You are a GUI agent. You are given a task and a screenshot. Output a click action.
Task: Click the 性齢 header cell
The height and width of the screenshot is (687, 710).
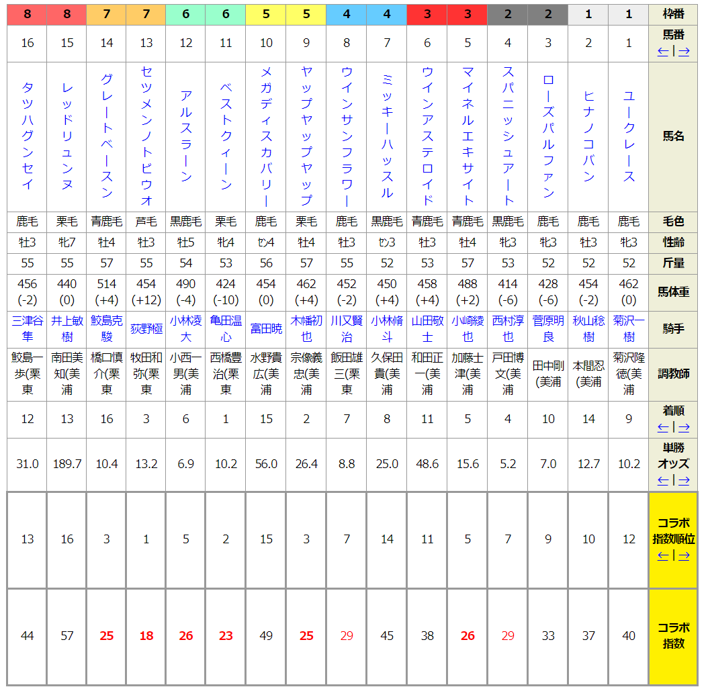click(x=673, y=242)
